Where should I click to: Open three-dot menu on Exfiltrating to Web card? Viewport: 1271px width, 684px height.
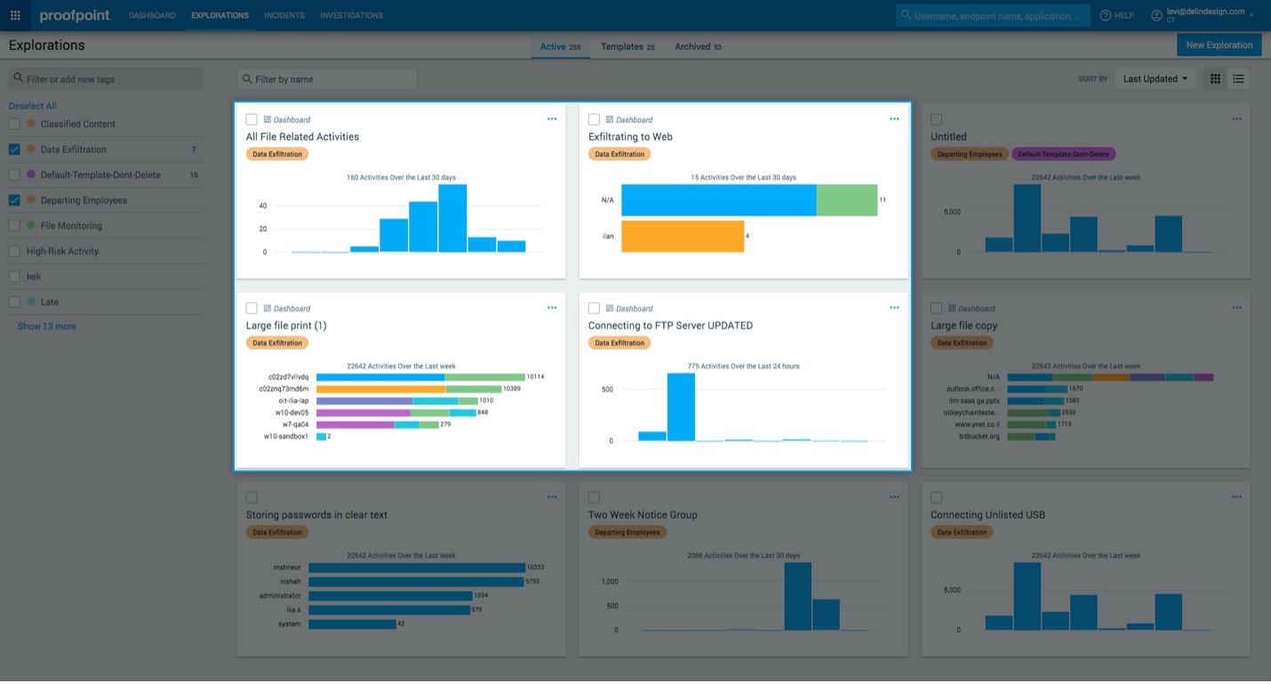(x=894, y=119)
